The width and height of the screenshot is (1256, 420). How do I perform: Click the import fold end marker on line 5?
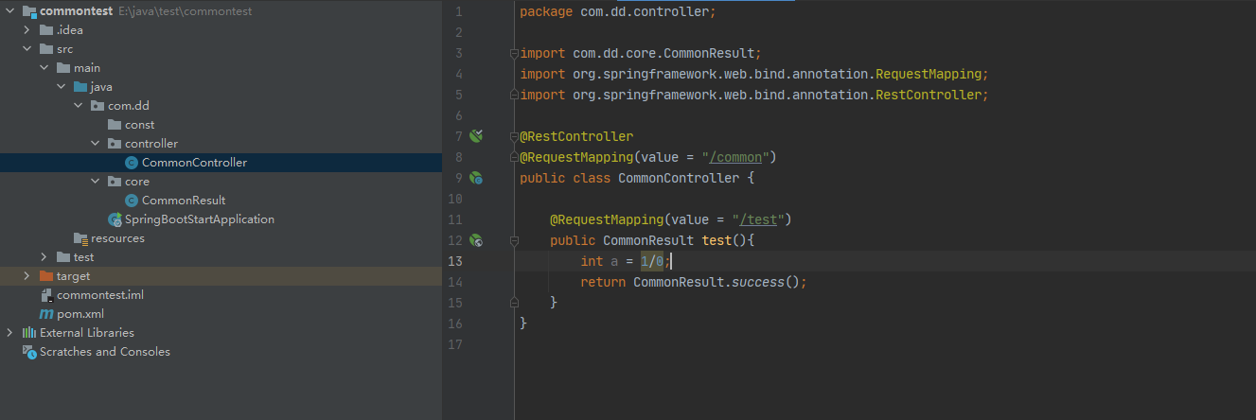coord(514,95)
